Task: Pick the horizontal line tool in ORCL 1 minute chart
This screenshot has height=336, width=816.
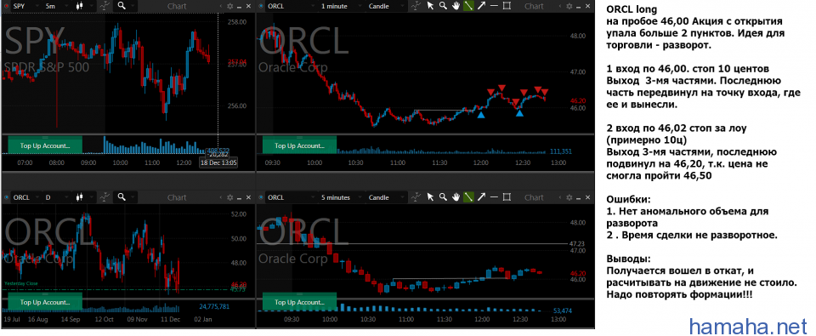Action: tap(495, 6)
